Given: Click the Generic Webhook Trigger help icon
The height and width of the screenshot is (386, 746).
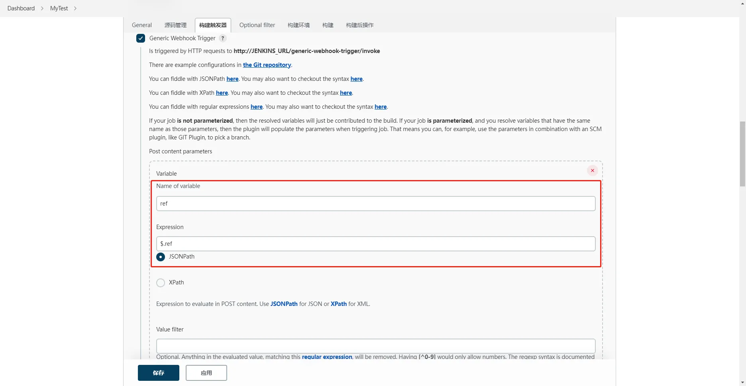Looking at the screenshot, I should tap(223, 38).
